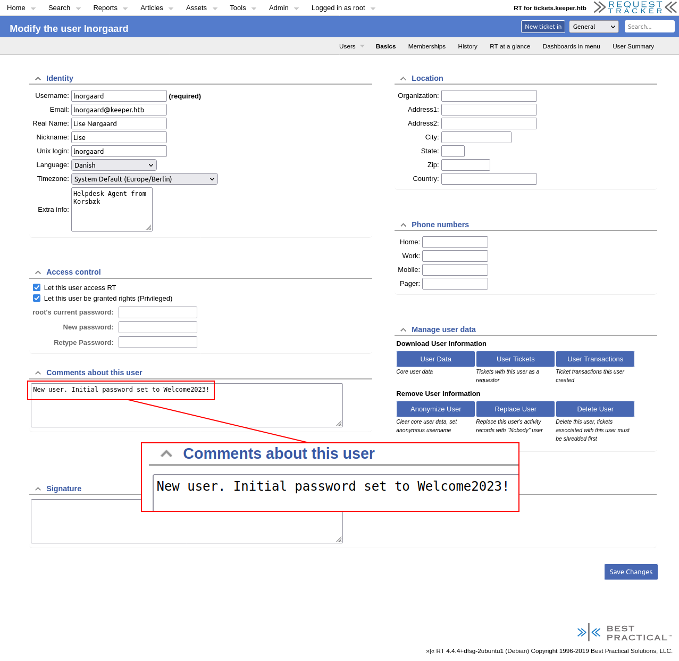Switch to the Memberships tab
This screenshot has height=661, width=679.
tap(426, 46)
